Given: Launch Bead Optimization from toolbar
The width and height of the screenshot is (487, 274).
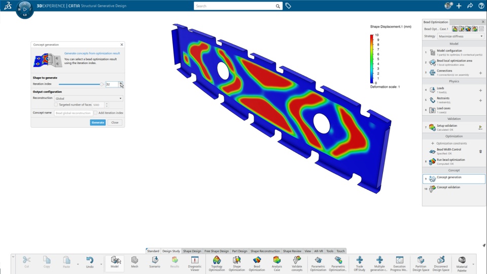Looking at the screenshot, I should point(257,263).
